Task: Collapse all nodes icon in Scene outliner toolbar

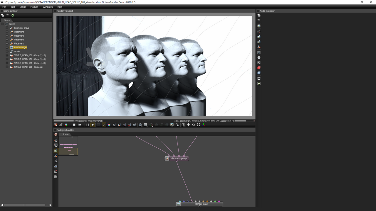Action: pyautogui.click(x=8, y=15)
